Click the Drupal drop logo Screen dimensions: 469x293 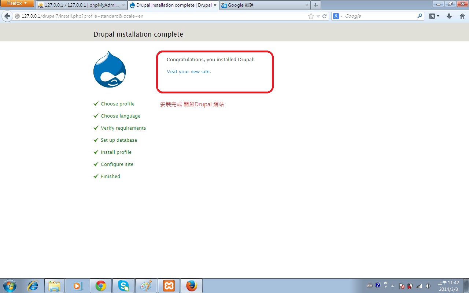click(110, 69)
